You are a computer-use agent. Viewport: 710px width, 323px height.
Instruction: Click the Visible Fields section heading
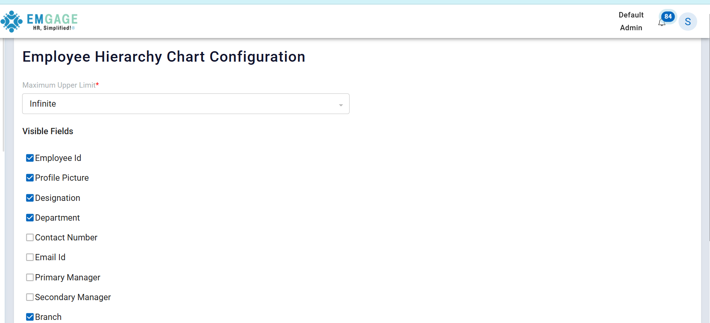pos(48,131)
